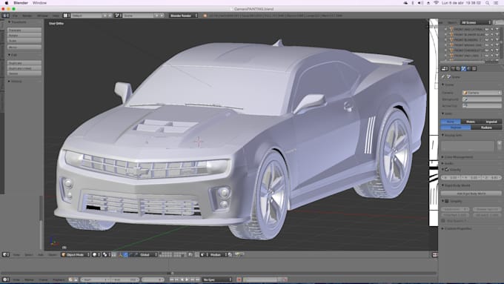Select the Imperial units option
504x284 pixels.
[x=491, y=122]
